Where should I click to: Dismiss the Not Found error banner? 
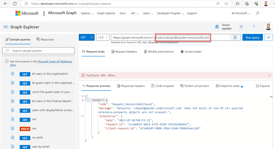269,75
